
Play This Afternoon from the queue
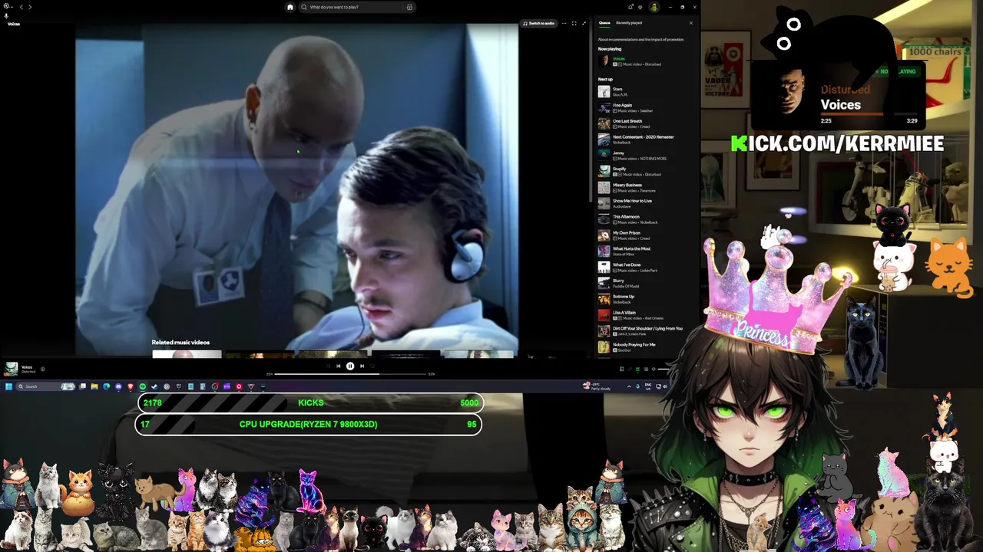pos(647,219)
